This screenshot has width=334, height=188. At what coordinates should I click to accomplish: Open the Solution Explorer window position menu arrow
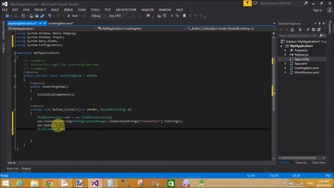(315, 23)
